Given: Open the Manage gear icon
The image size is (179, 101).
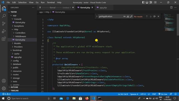Looking at the screenshot, I should pos(4,88).
